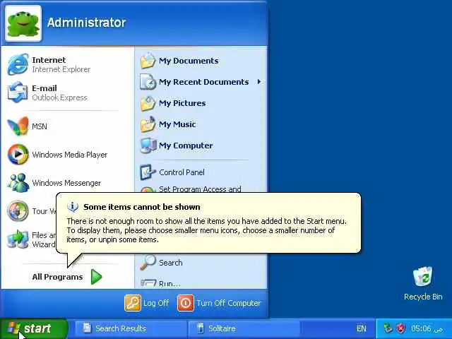The height and width of the screenshot is (339, 452).
Task: Open Windows Media Player icon
Action: [18, 155]
